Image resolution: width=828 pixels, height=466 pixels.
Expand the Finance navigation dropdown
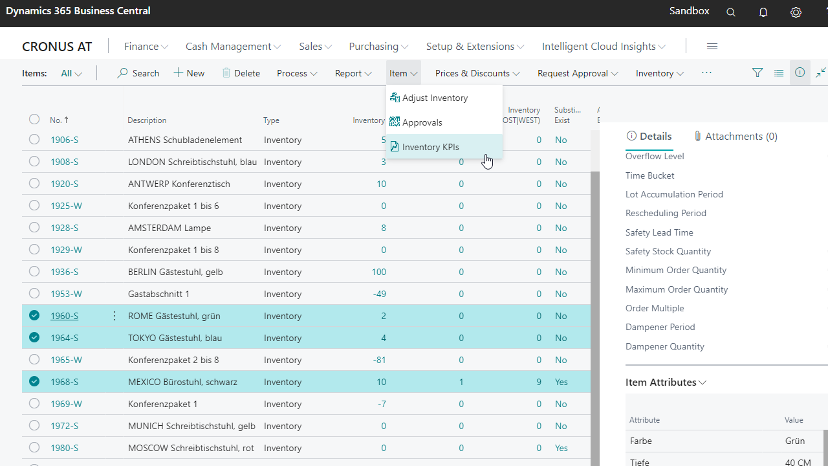(x=146, y=47)
